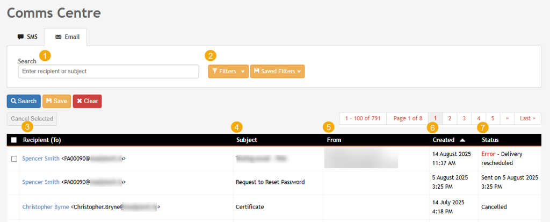Select the Email tab

pyautogui.click(x=67, y=37)
